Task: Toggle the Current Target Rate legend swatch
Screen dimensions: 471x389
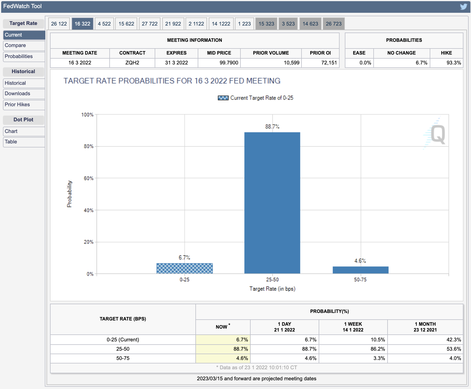Action: tap(223, 98)
